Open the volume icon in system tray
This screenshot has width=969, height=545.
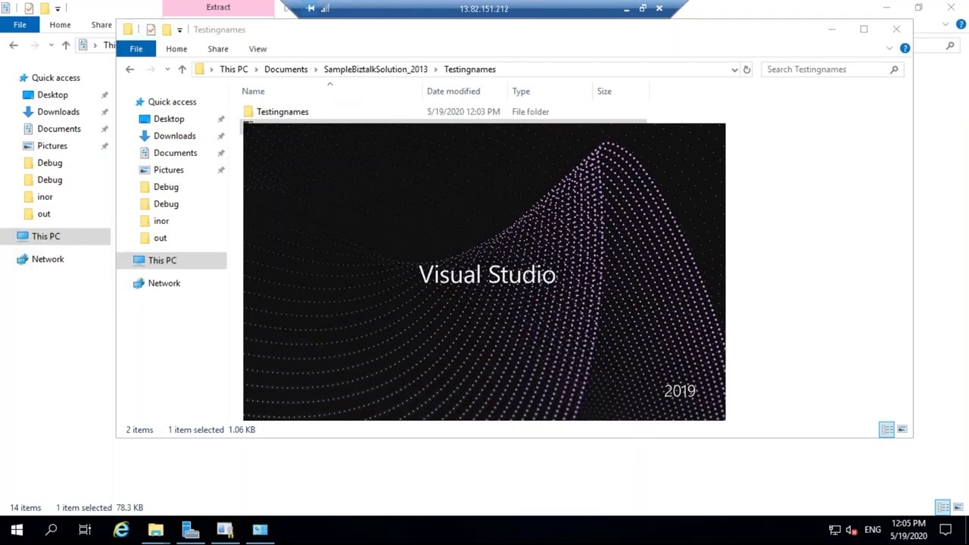[x=851, y=530]
